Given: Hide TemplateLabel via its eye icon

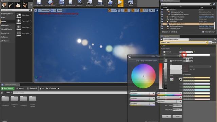Looking at the screenshot, I should tap(162, 28).
